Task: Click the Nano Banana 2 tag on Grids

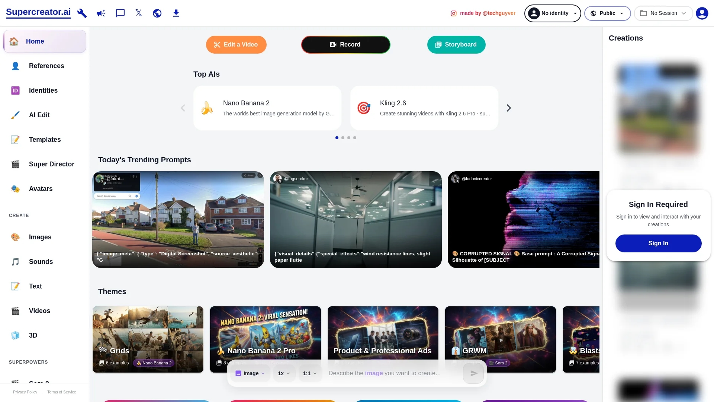Action: pos(154,363)
